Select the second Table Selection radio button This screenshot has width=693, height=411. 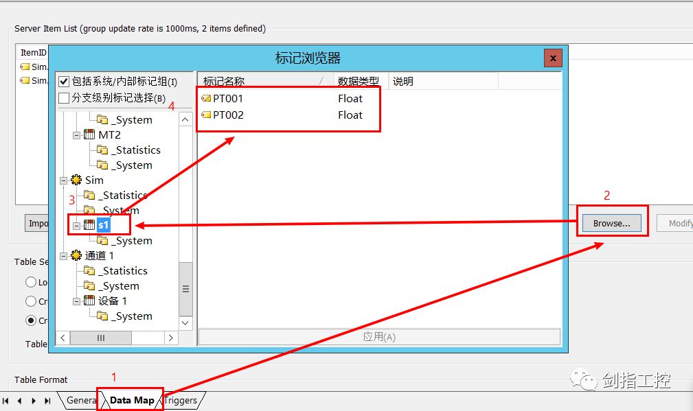(31, 301)
